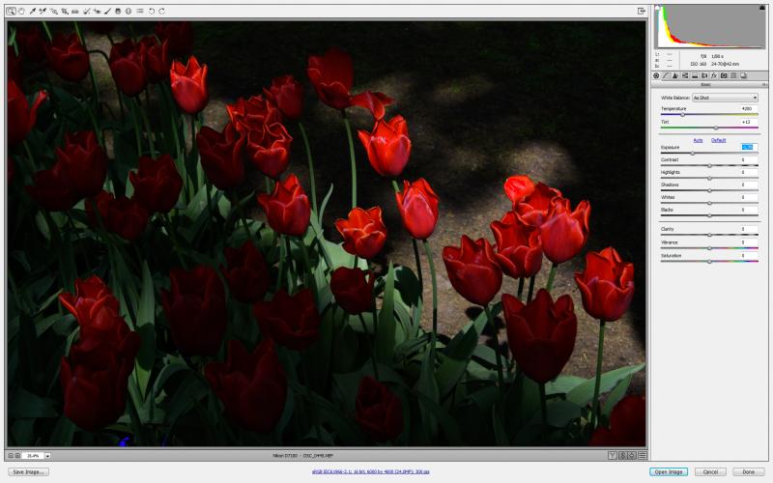Zoom in with the plus button
The height and width of the screenshot is (483, 773).
(17, 456)
